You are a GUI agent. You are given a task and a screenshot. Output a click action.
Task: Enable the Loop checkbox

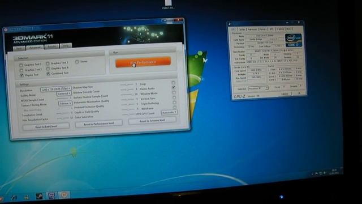coord(173,83)
